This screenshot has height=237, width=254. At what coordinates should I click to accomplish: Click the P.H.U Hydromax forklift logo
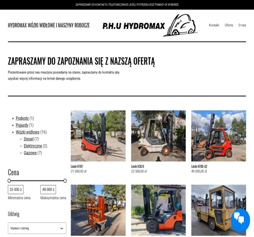150,25
